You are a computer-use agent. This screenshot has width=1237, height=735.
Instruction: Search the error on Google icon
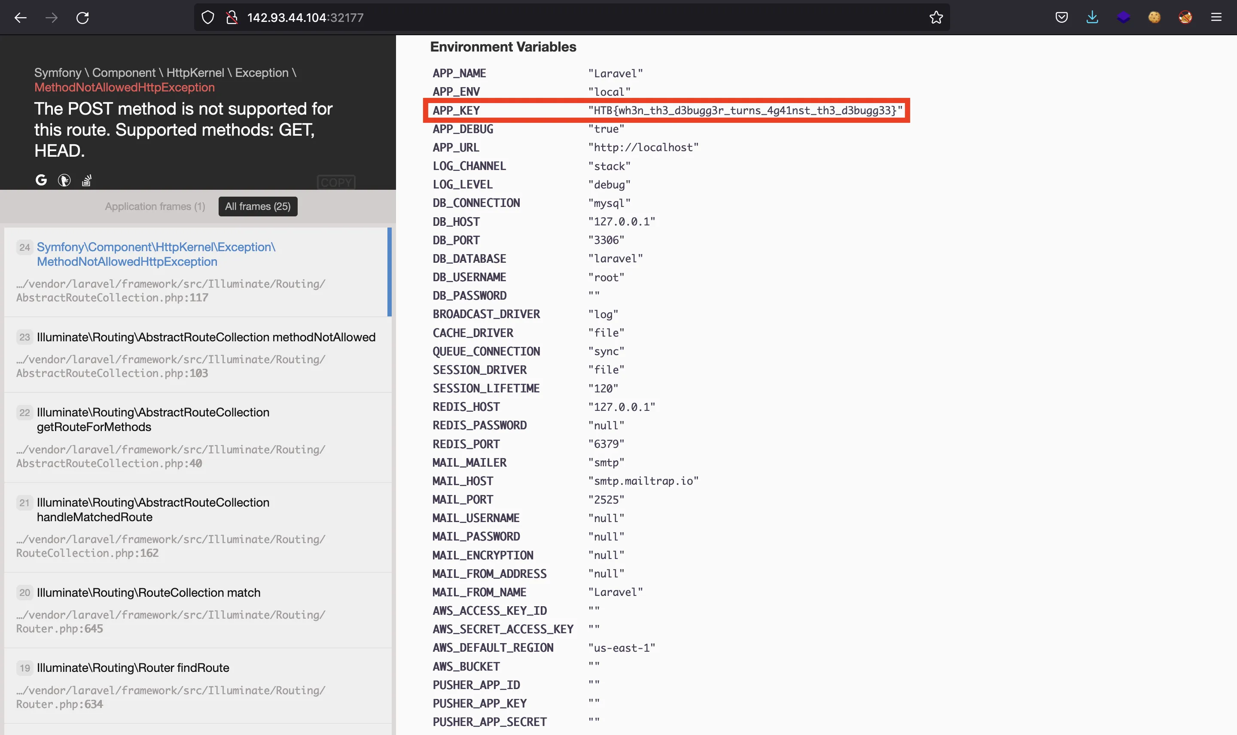(x=41, y=180)
